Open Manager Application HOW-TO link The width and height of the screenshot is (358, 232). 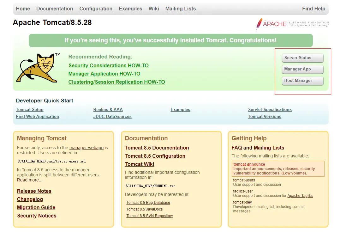(104, 74)
